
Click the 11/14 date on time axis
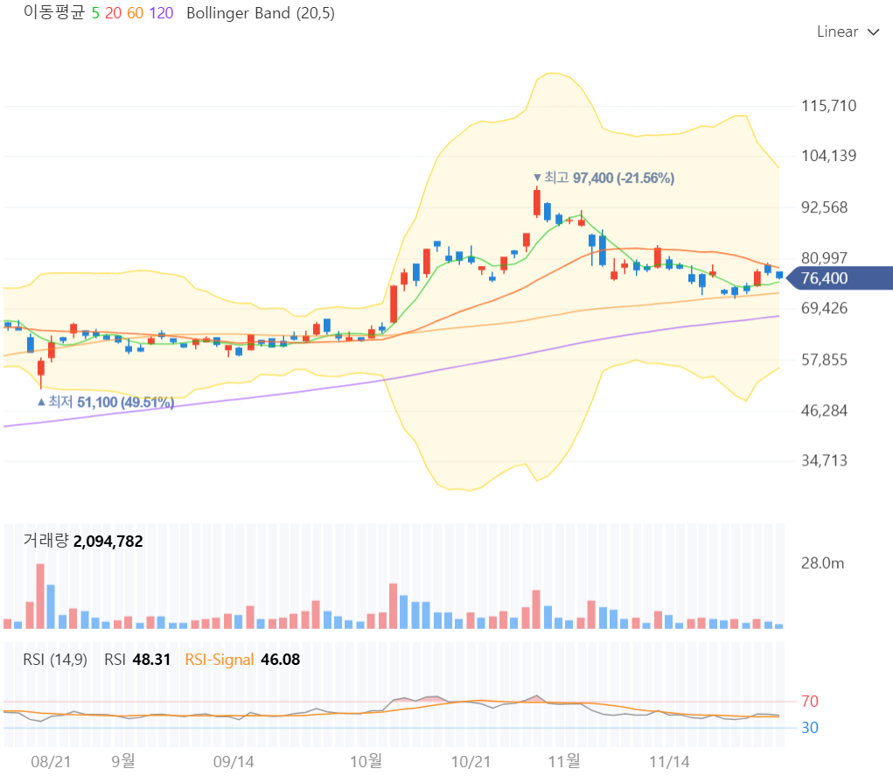pos(669,762)
